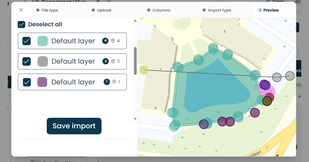Click the count badge showing 4
The width and height of the screenshot is (309, 162).
pos(105,41)
